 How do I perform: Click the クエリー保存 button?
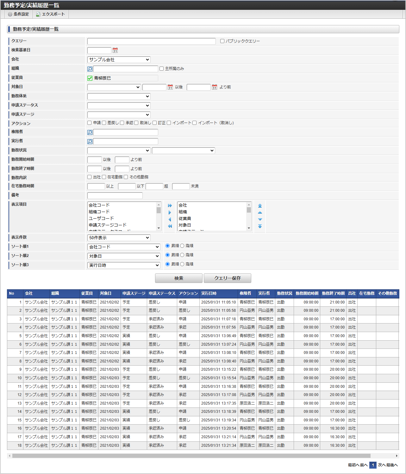227,278
